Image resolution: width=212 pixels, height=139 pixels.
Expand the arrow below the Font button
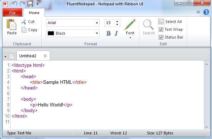click(x=130, y=38)
